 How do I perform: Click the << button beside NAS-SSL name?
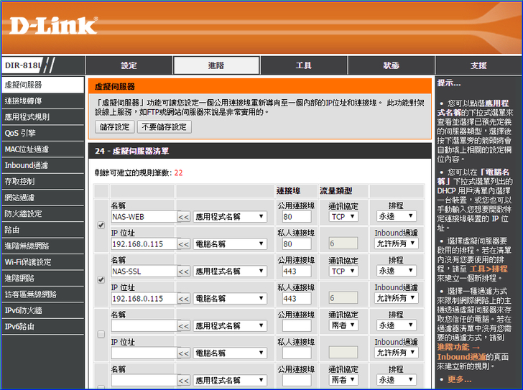point(184,271)
